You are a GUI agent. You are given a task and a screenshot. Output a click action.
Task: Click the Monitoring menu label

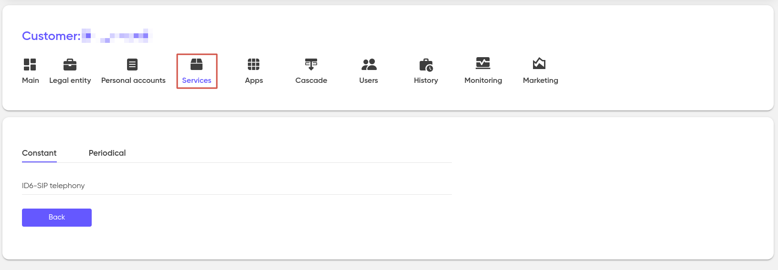(x=483, y=80)
